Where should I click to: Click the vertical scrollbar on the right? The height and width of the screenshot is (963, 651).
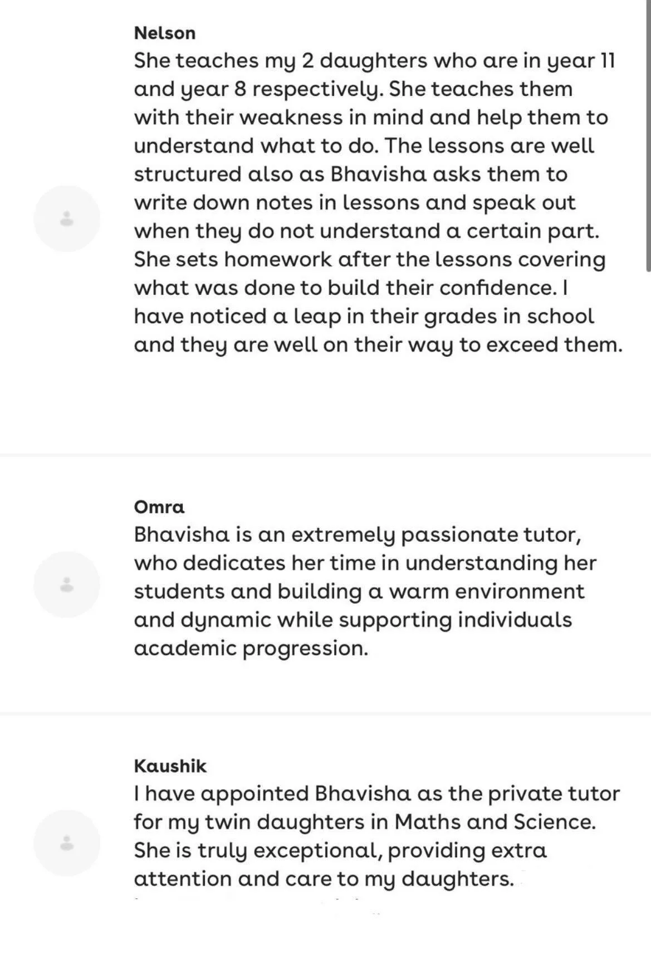pyautogui.click(x=647, y=136)
